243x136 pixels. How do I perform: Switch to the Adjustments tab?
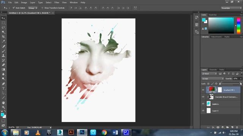click(216, 37)
